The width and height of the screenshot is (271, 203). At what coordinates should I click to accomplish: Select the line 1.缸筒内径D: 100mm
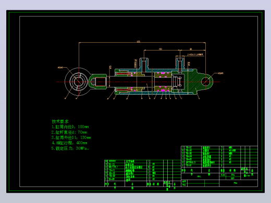pyautogui.click(x=70, y=127)
